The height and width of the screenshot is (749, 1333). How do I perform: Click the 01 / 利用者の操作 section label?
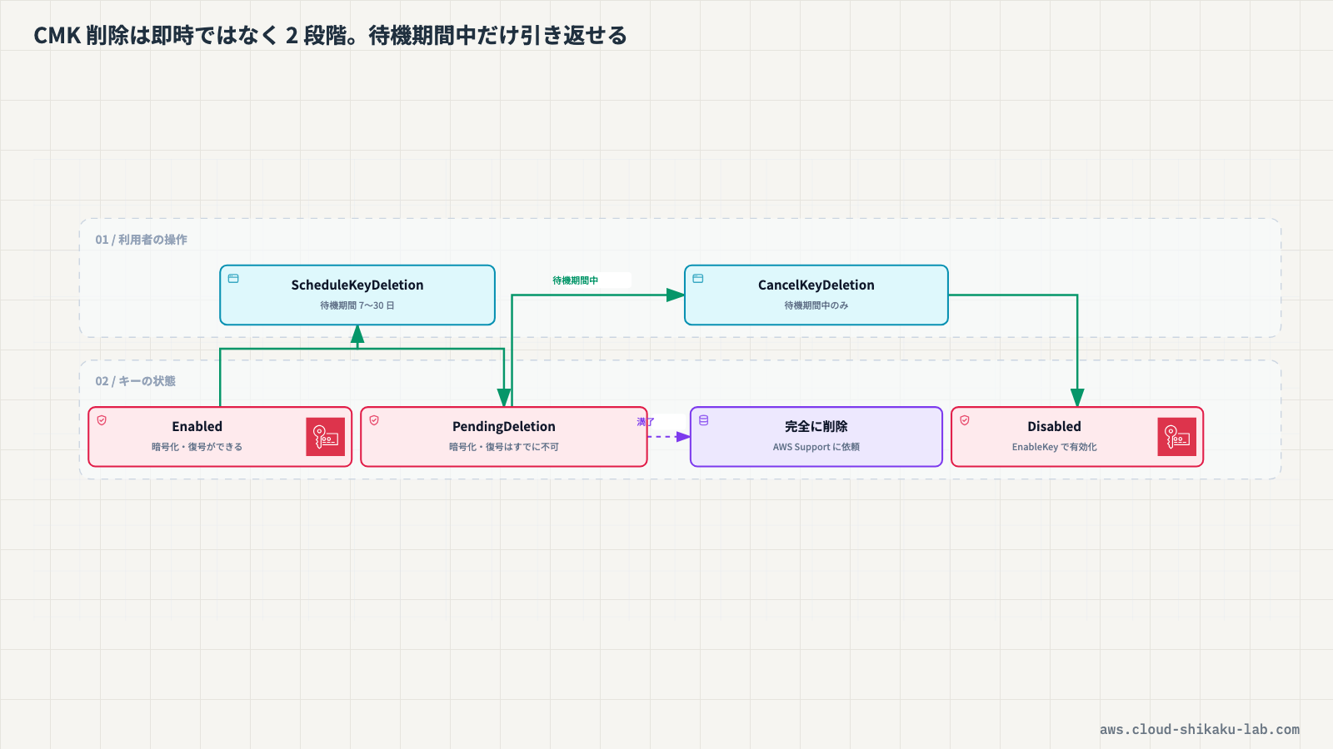tap(141, 240)
